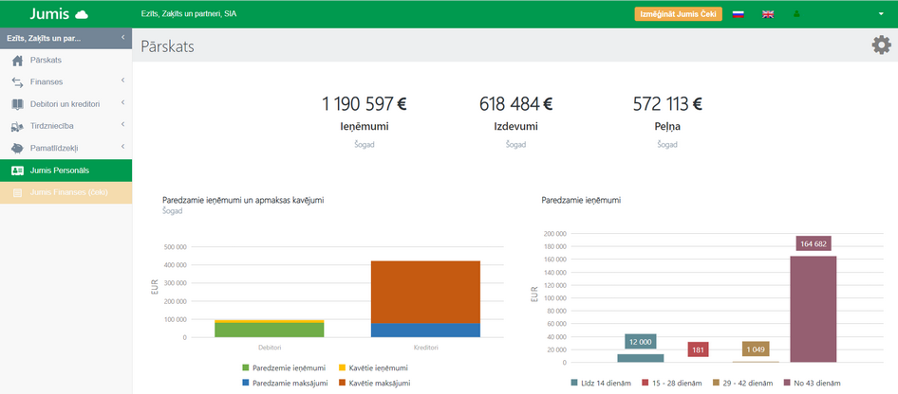Click the purple No 43 dienām bar

(x=814, y=309)
